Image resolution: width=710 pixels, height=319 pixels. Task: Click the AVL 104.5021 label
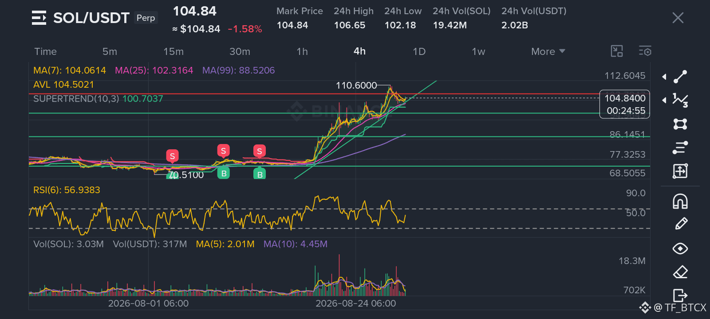pos(63,85)
